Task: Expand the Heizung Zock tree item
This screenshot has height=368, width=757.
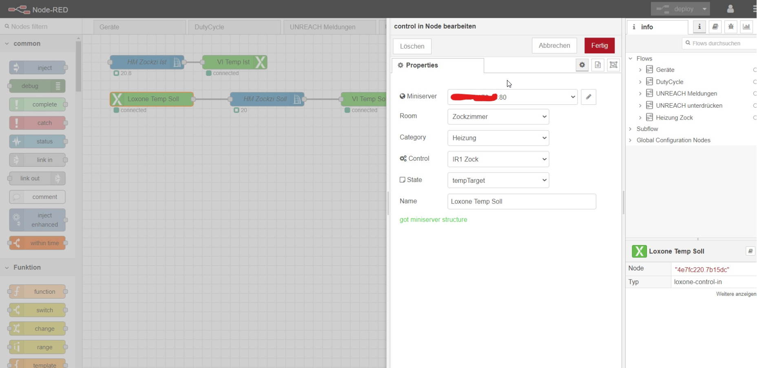Action: click(x=640, y=117)
